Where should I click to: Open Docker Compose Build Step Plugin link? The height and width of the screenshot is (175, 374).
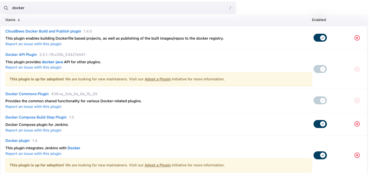(x=36, y=117)
